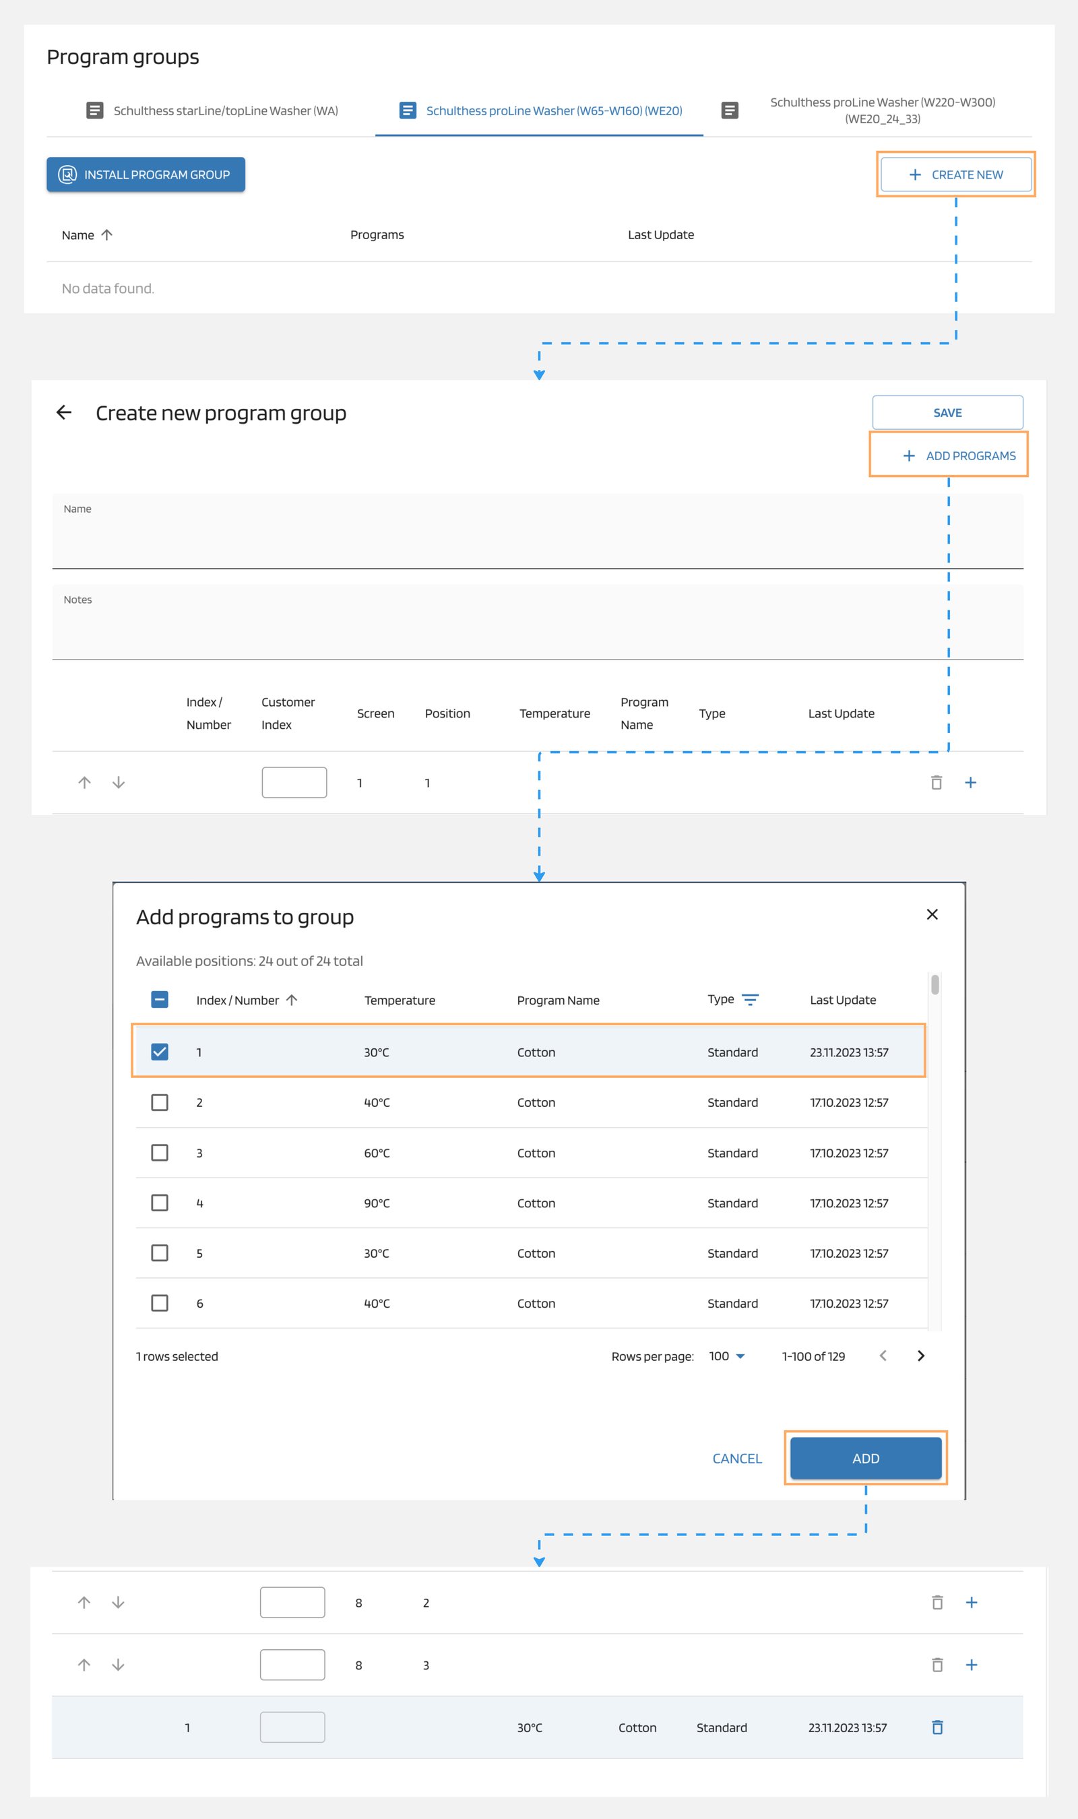Switch to Schulthess starLine/topLine Washer (WA) tab
The width and height of the screenshot is (1078, 1819).
click(x=212, y=110)
